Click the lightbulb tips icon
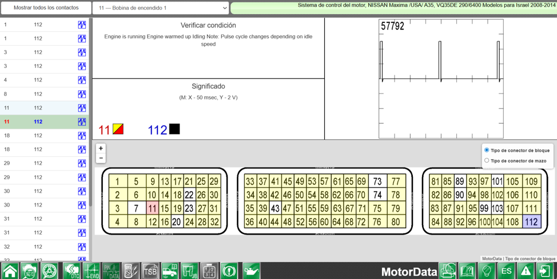This screenshot has width=557, height=279. pyautogui.click(x=487, y=271)
